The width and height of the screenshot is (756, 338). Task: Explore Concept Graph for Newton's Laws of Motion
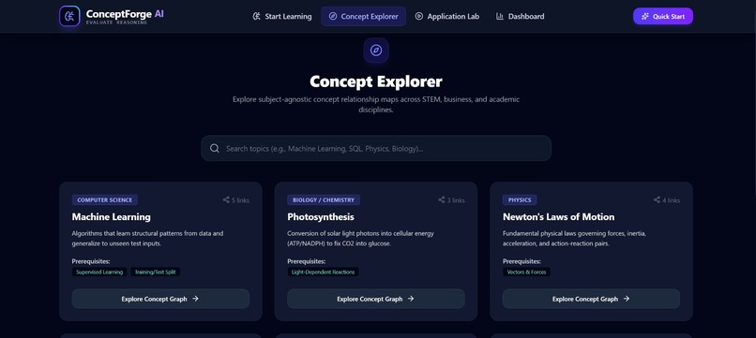point(591,299)
